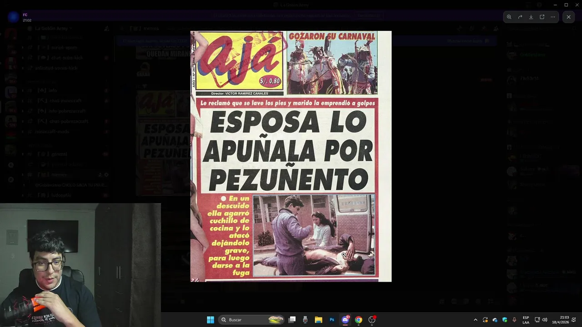Open the USB device taskbar icon
The width and height of the screenshot is (582, 327).
point(305,320)
